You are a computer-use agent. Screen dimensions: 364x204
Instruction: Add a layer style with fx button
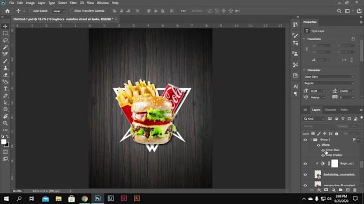(319, 190)
